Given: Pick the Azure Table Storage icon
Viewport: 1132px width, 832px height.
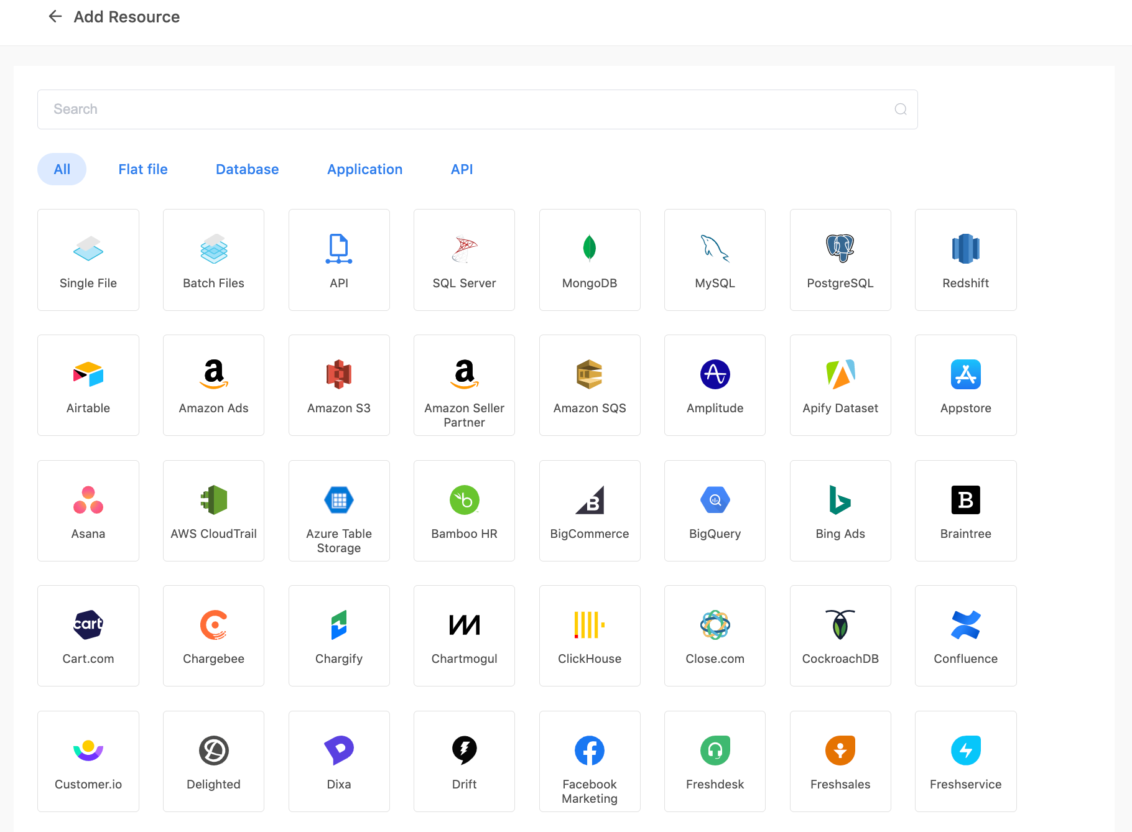Looking at the screenshot, I should [x=339, y=500].
